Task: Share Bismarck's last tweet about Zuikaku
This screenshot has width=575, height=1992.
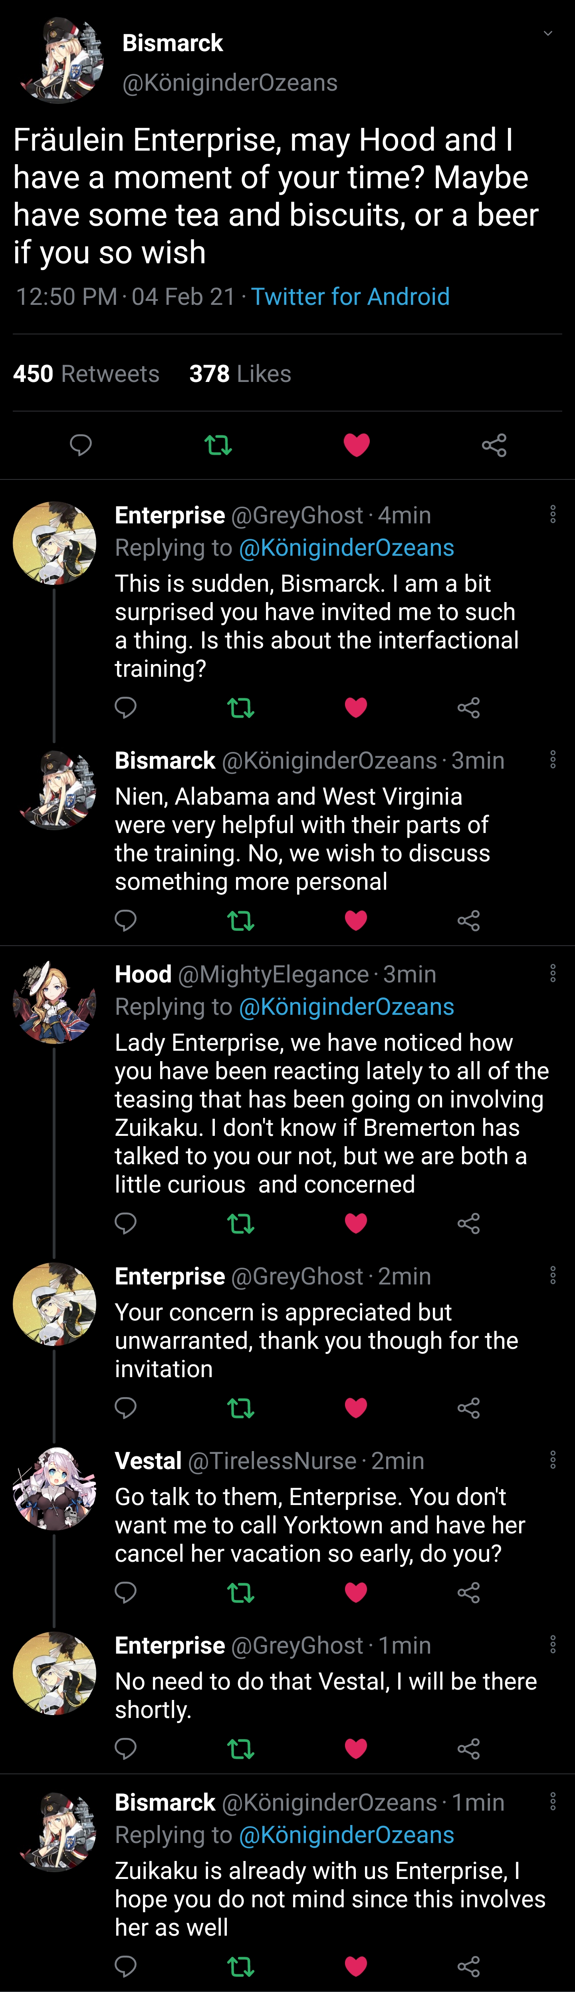Action: coord(468,1966)
